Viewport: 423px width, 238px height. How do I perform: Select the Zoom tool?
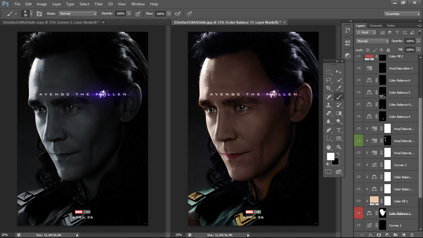coord(339,147)
